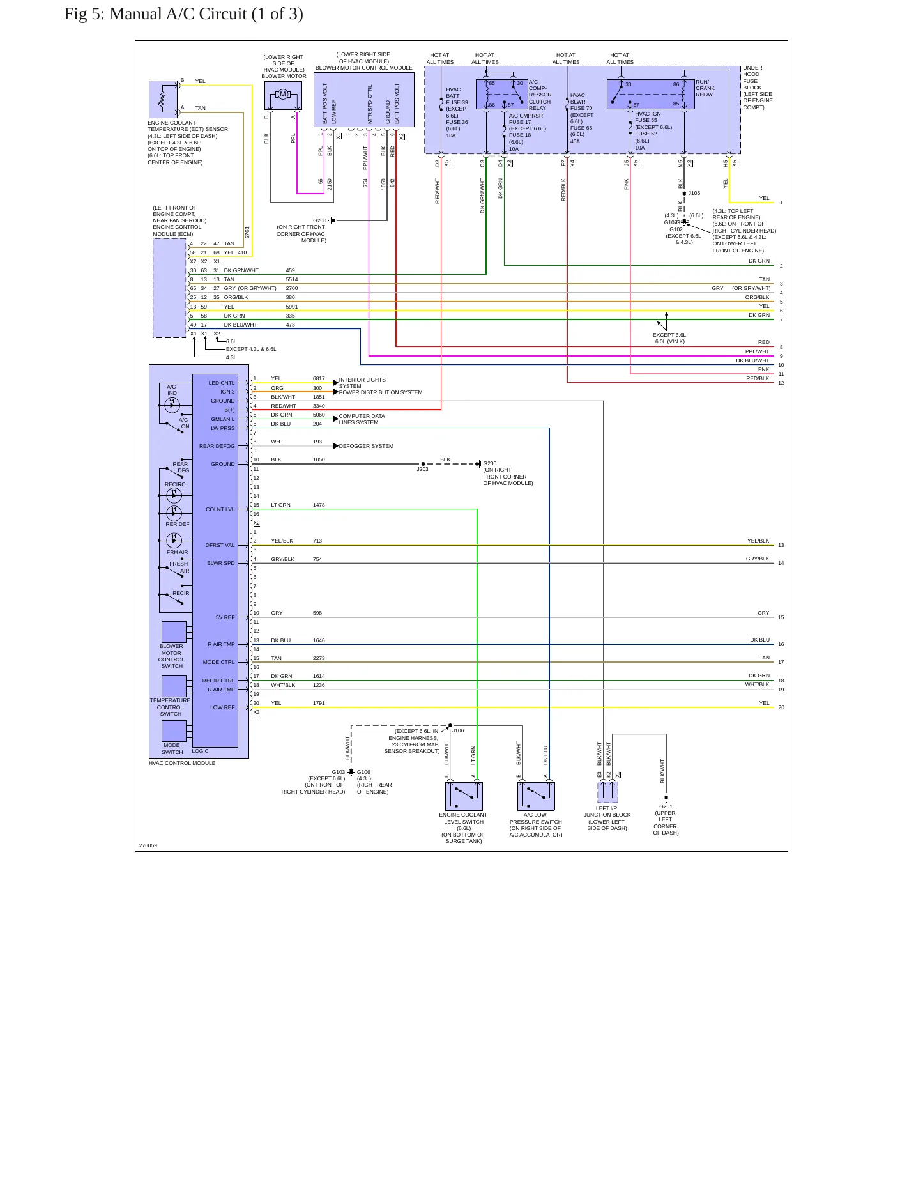Click the RECIRC indicator LED symbol

point(174,495)
